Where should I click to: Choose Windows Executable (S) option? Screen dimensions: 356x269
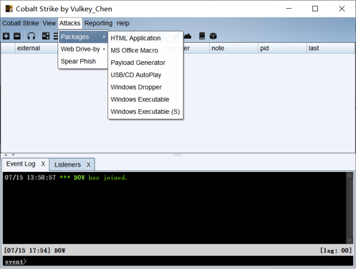click(146, 112)
